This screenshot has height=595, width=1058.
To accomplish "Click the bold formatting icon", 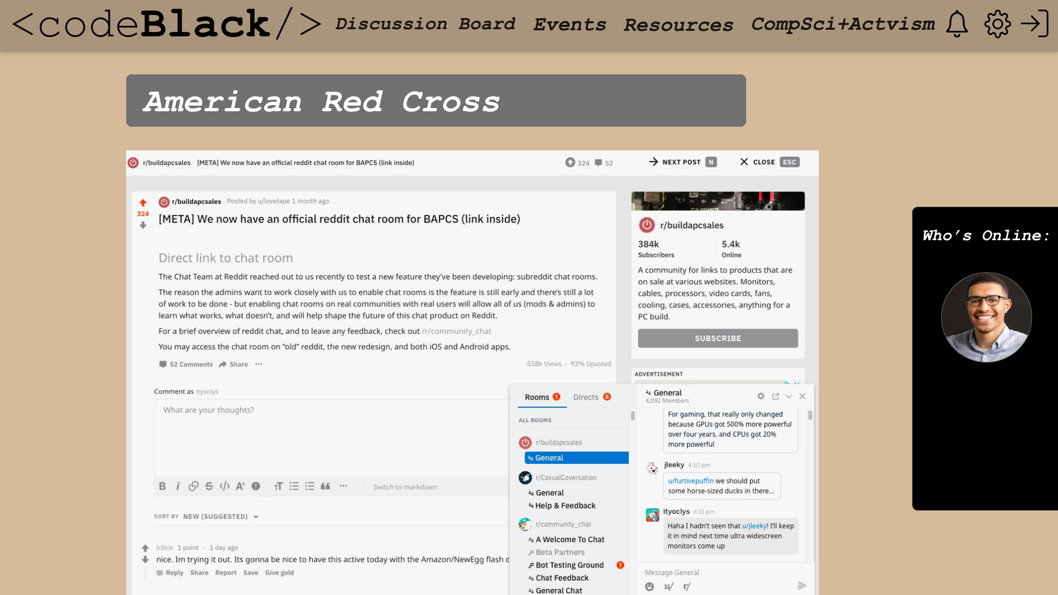I will click(x=162, y=486).
